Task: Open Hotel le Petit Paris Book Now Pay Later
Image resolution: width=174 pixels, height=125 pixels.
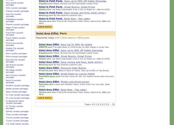Action: [65, 19]
